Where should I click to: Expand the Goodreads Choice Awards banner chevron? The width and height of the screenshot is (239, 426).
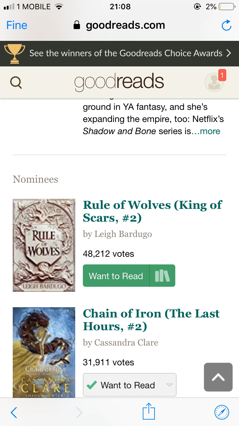pos(228,53)
